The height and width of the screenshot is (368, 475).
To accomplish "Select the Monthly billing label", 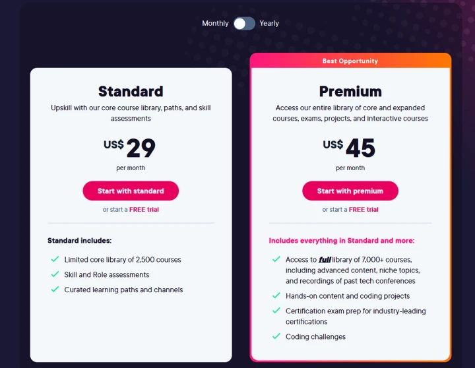I will point(215,23).
